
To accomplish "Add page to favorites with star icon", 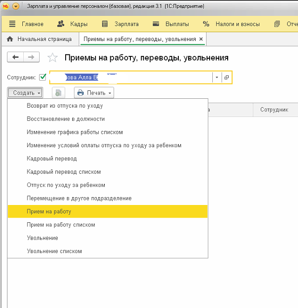I will coord(53,58).
